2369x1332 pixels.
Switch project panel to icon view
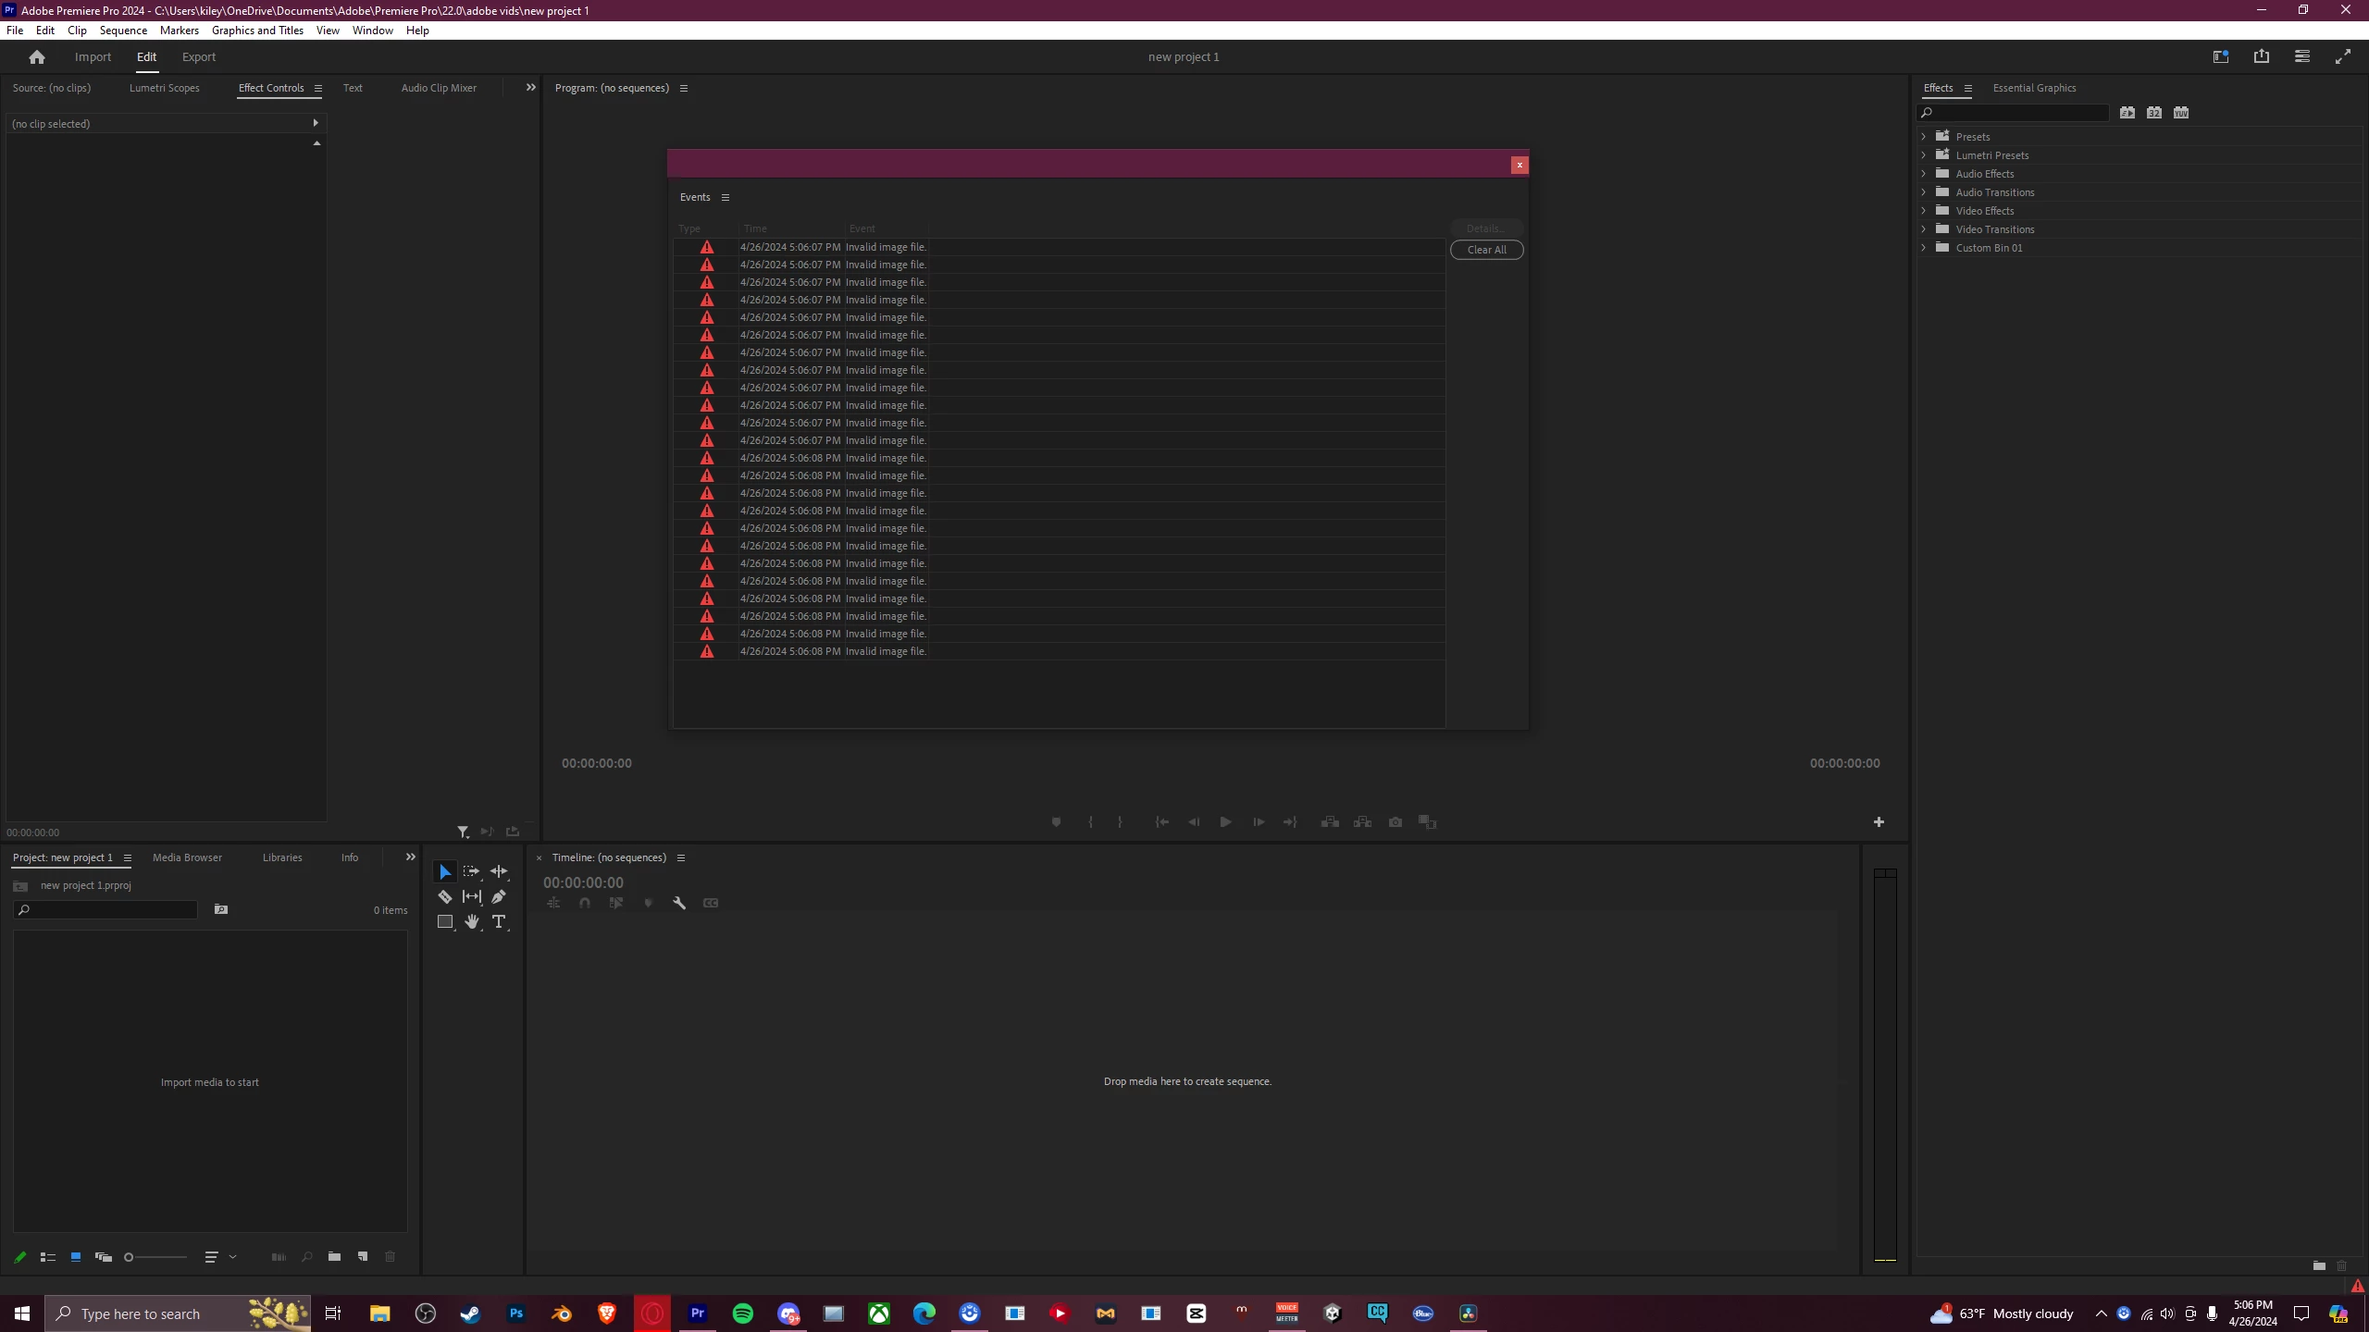pos(76,1257)
